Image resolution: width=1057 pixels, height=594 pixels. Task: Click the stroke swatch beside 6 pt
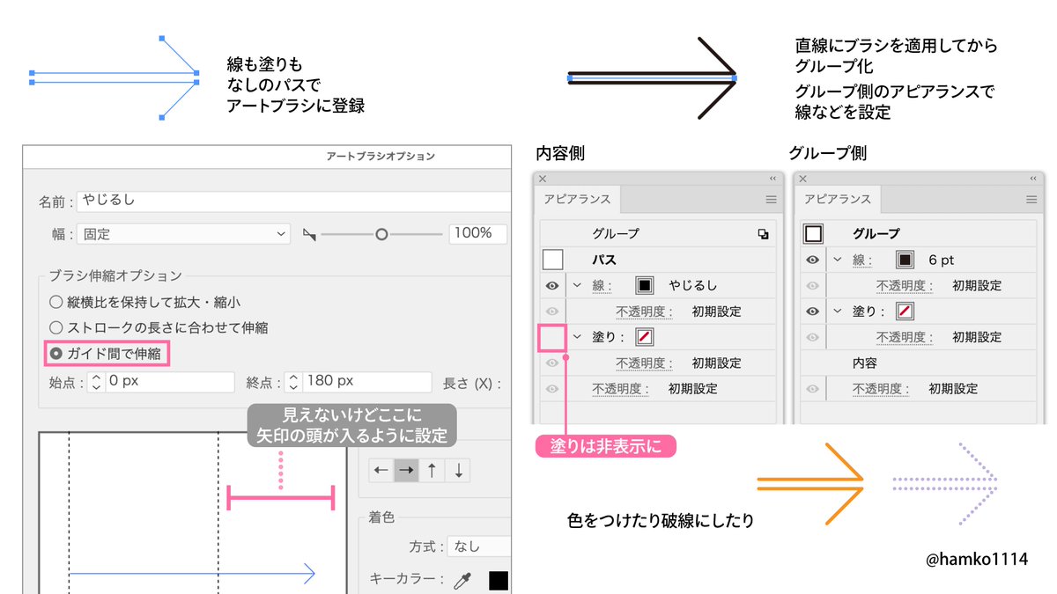click(x=905, y=260)
